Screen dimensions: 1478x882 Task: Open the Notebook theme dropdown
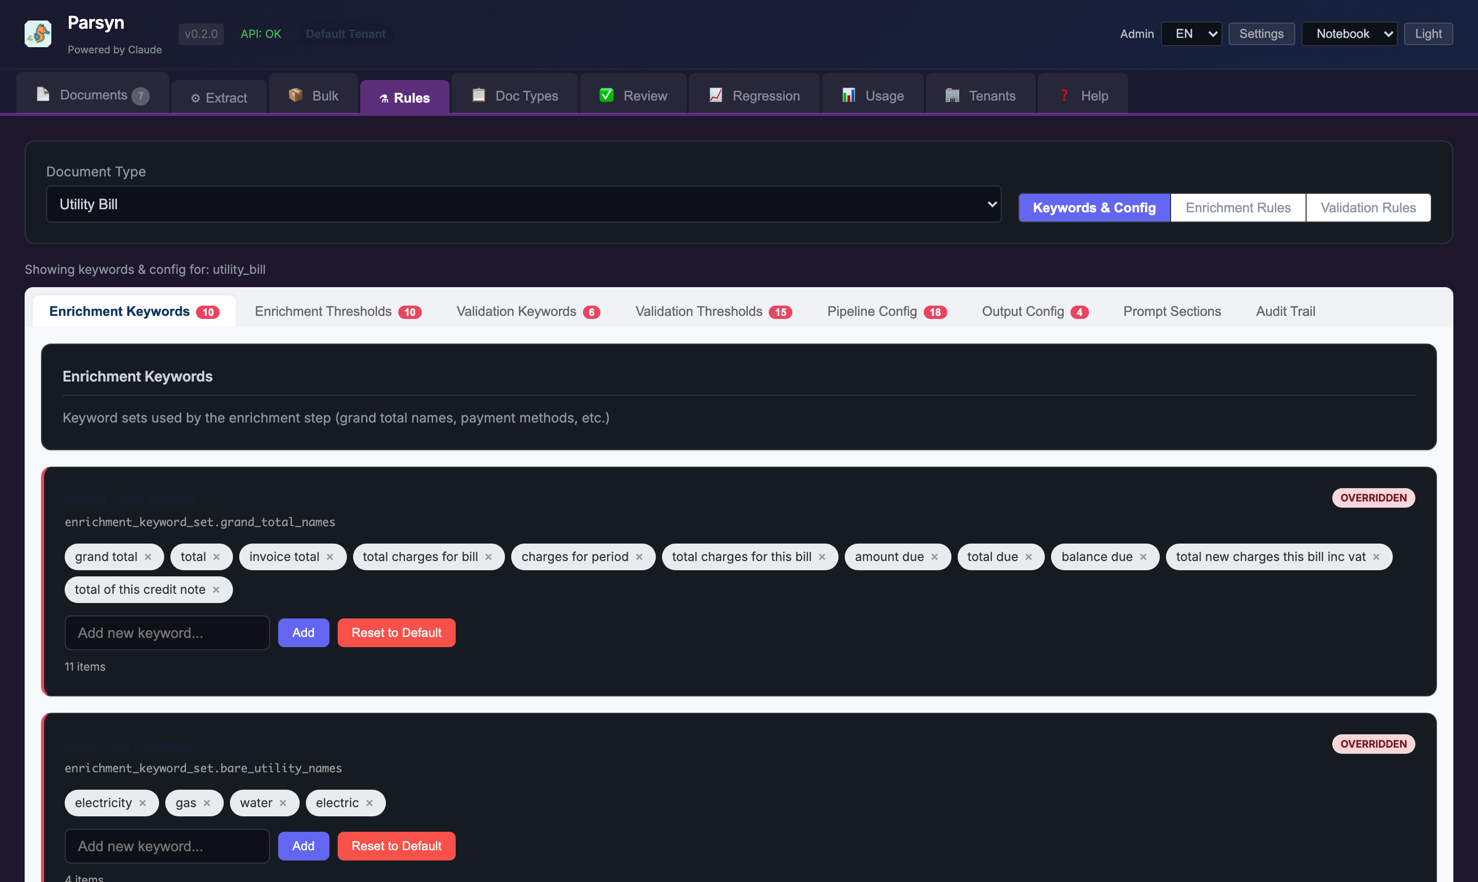click(x=1350, y=34)
